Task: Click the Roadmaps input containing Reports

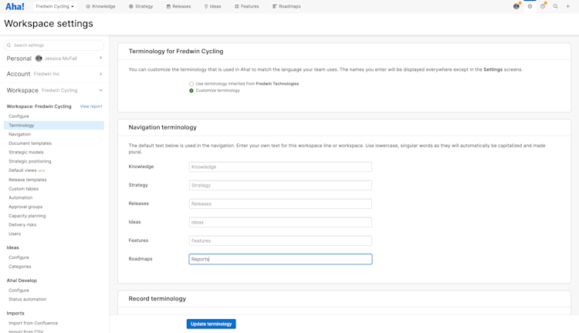Action: pyautogui.click(x=280, y=259)
